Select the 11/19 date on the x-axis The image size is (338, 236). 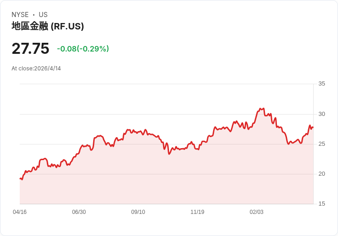click(197, 212)
